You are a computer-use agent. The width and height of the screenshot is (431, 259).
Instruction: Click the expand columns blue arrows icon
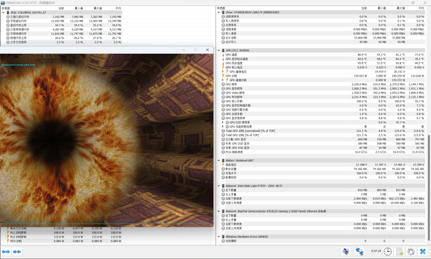tap(6, 251)
